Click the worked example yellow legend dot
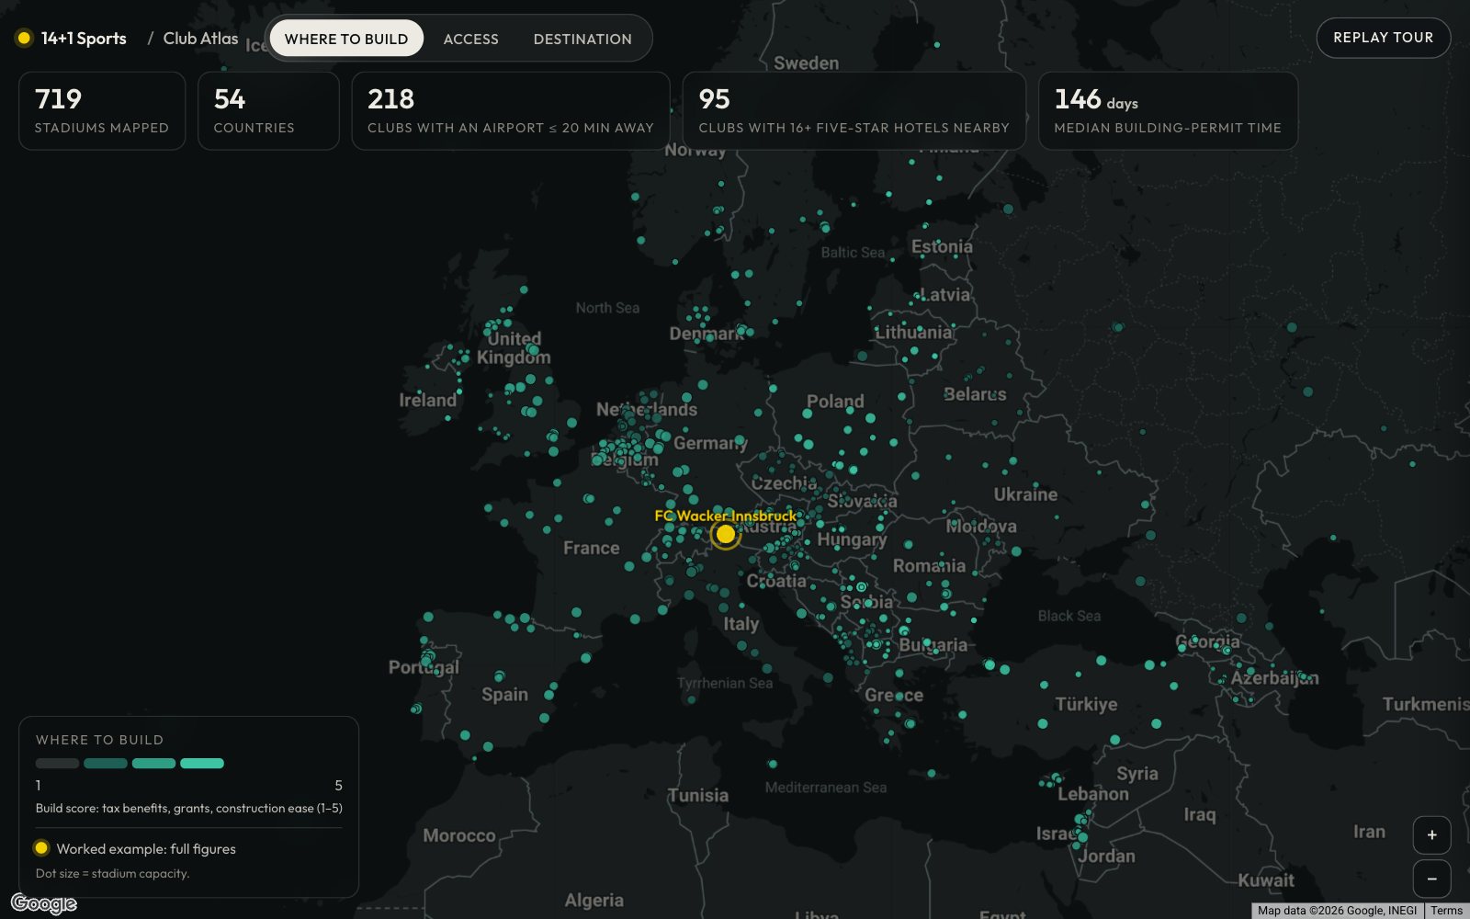 pos(41,847)
